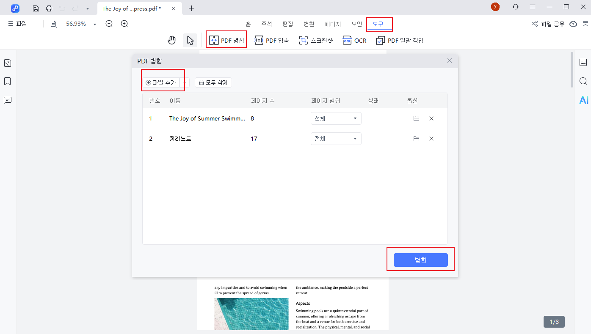
Task: Switch to the 편집 ribbon tab
Action: (287, 24)
